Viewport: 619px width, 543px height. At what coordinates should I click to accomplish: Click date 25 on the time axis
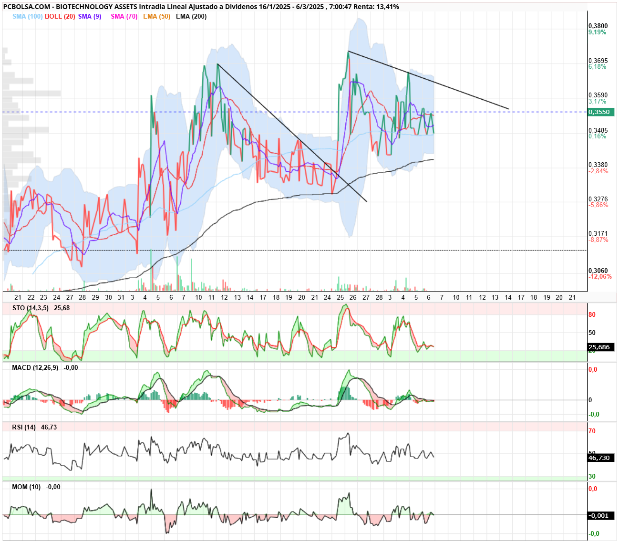340,297
